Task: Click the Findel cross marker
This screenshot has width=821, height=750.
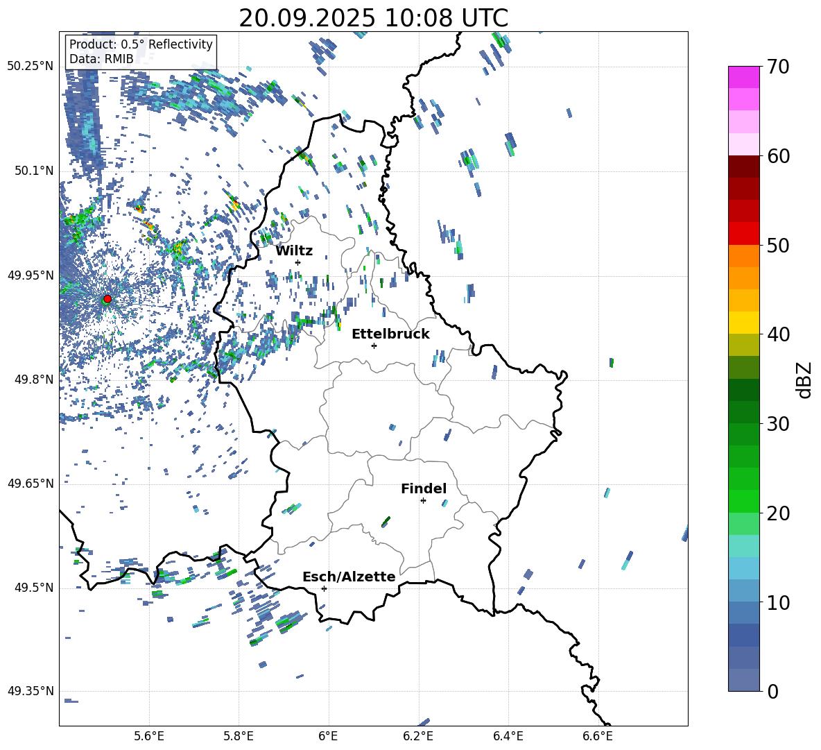Action: coord(423,501)
